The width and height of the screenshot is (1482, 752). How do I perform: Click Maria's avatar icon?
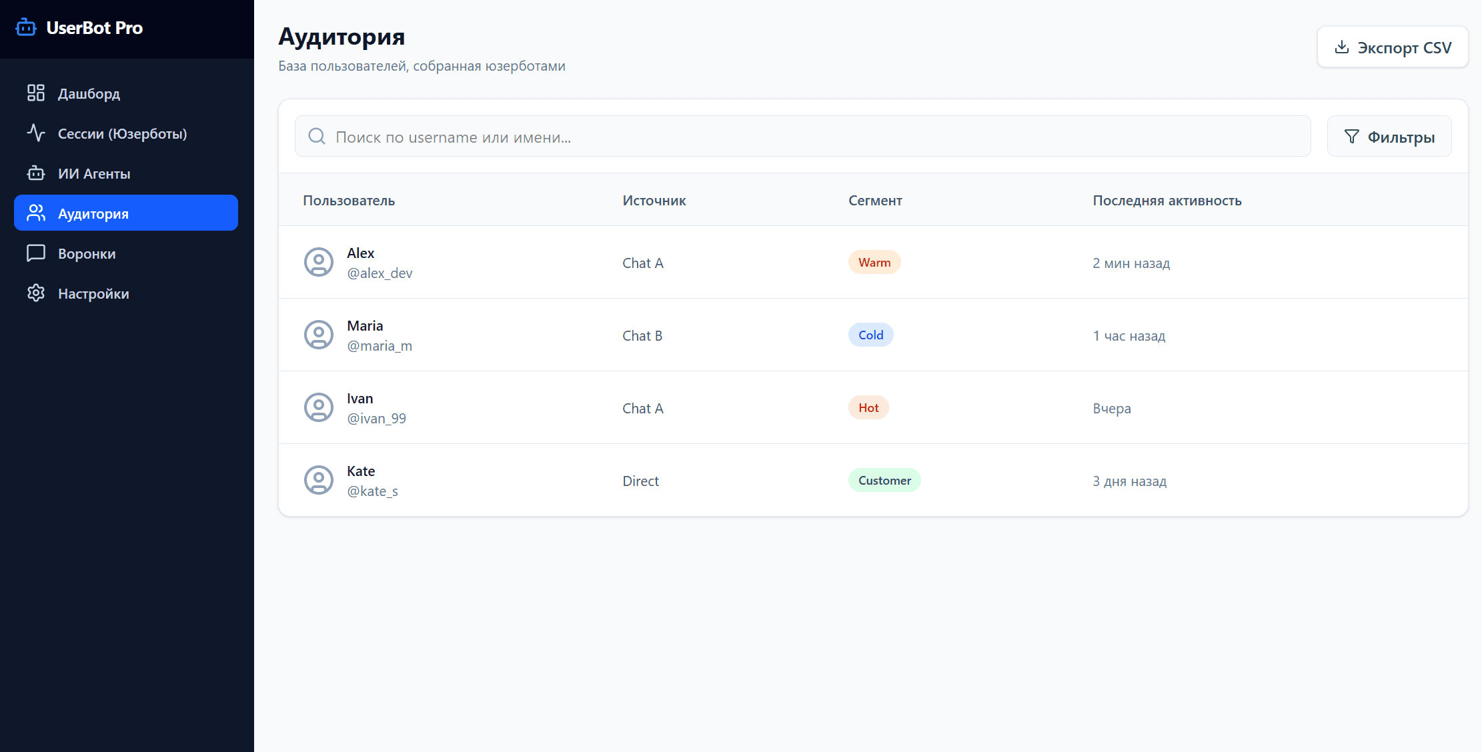pos(319,335)
